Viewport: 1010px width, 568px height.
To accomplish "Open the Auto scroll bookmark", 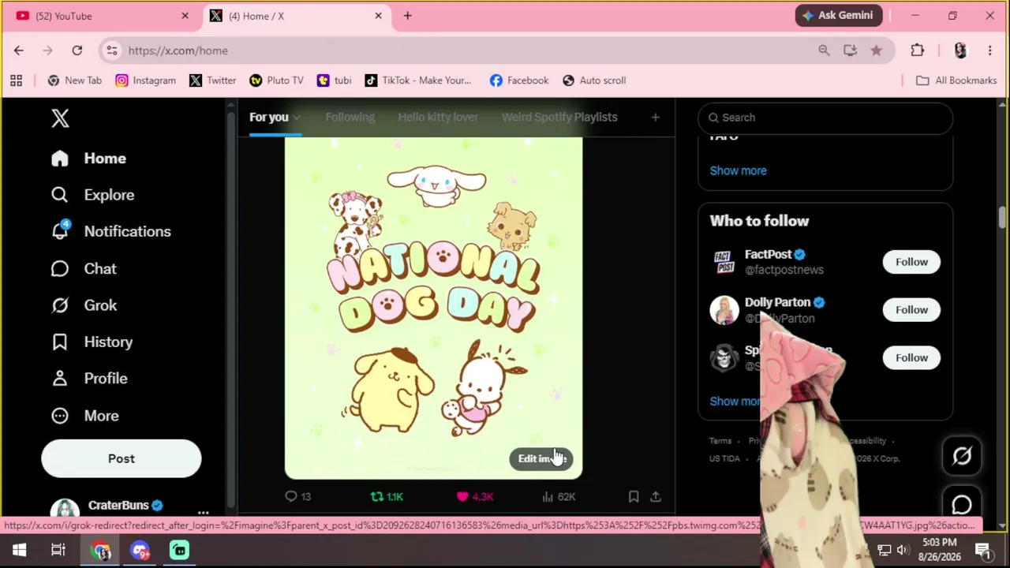I will [594, 80].
